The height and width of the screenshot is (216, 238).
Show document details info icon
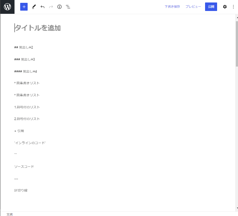point(59,7)
